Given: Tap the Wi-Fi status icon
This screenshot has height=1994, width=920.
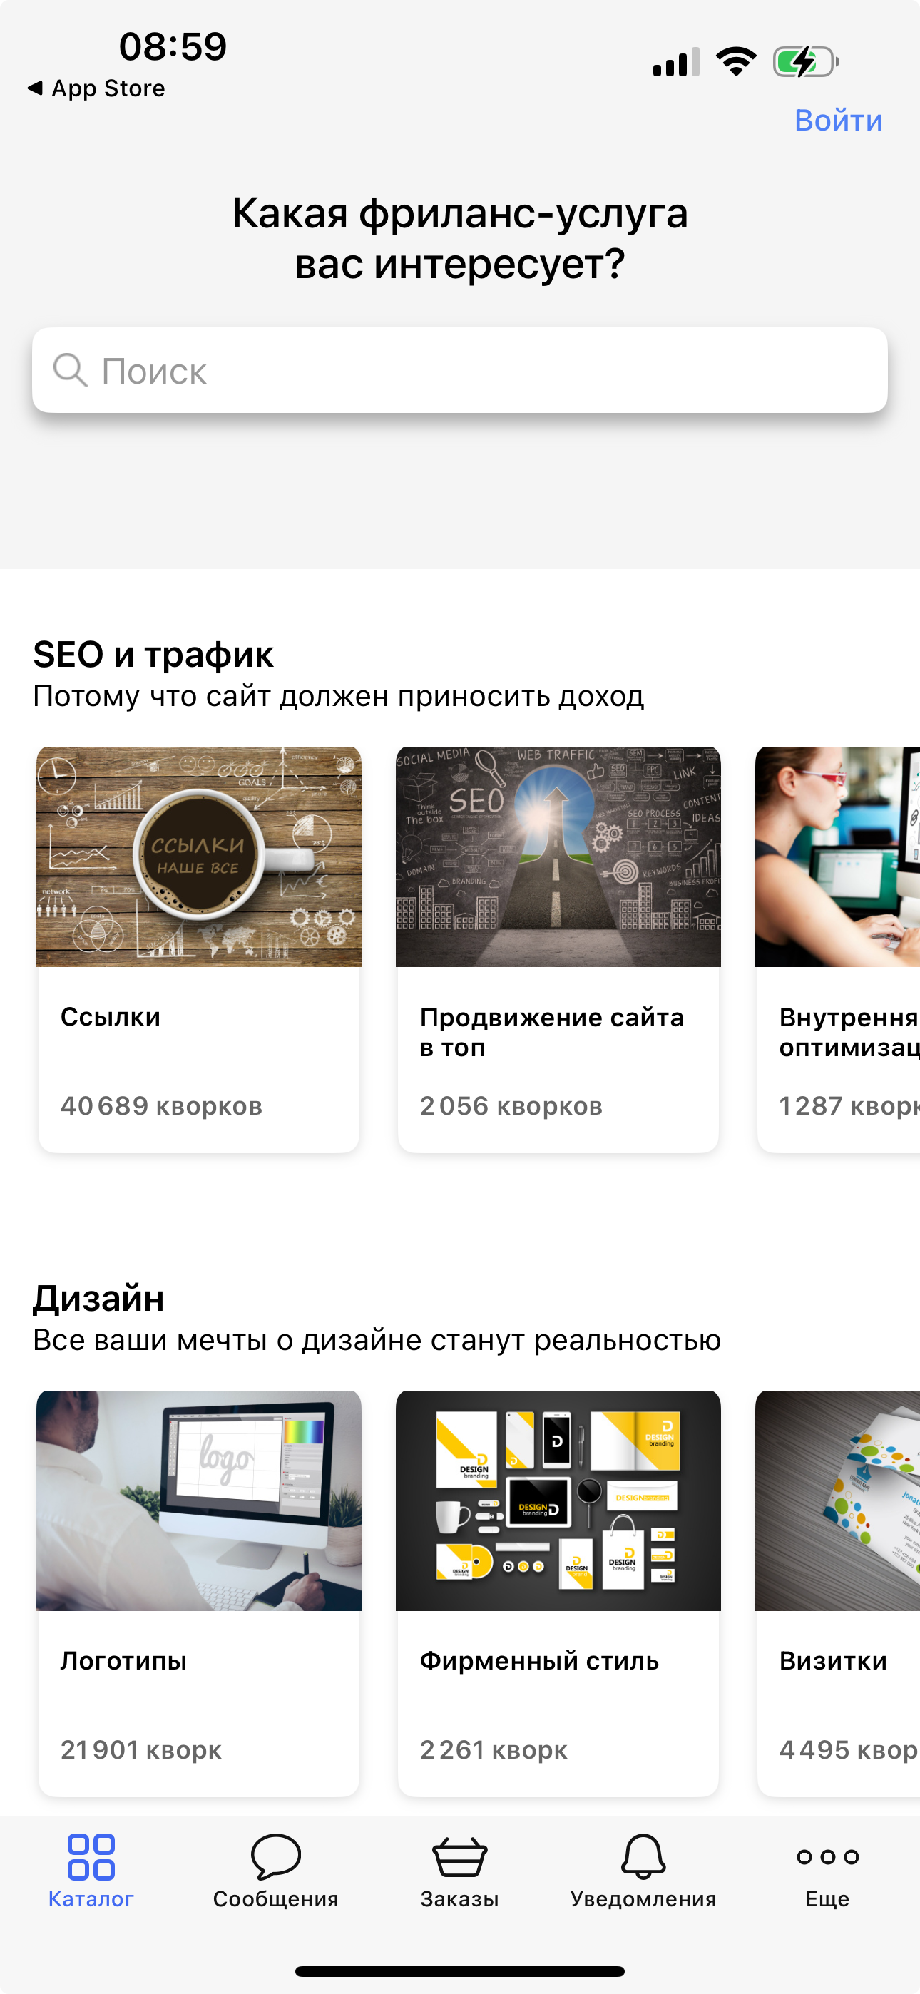Looking at the screenshot, I should 737,61.
